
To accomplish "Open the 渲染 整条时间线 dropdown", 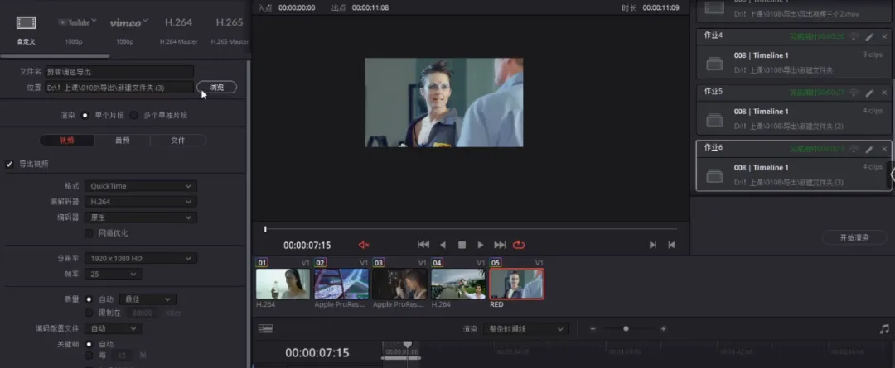I will 525,329.
